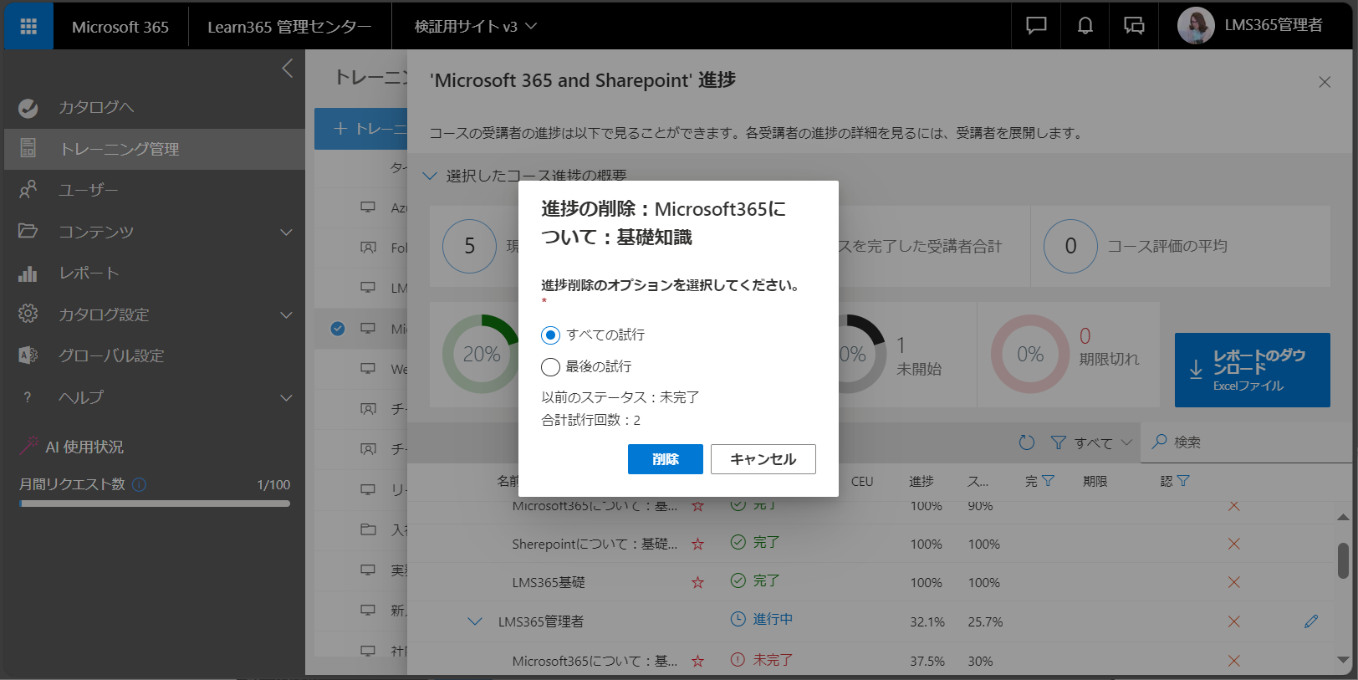The width and height of the screenshot is (1358, 680).
Task: Click star icon on 未完了 Microsoft365について row
Action: 697,661
